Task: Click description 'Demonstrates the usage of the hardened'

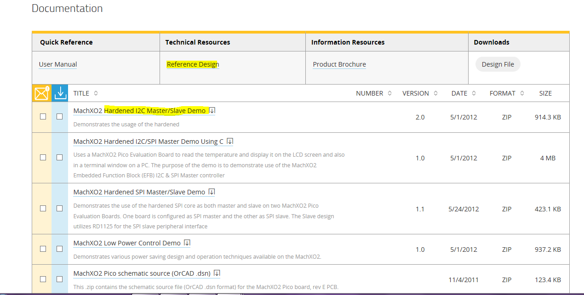Action: click(126, 124)
